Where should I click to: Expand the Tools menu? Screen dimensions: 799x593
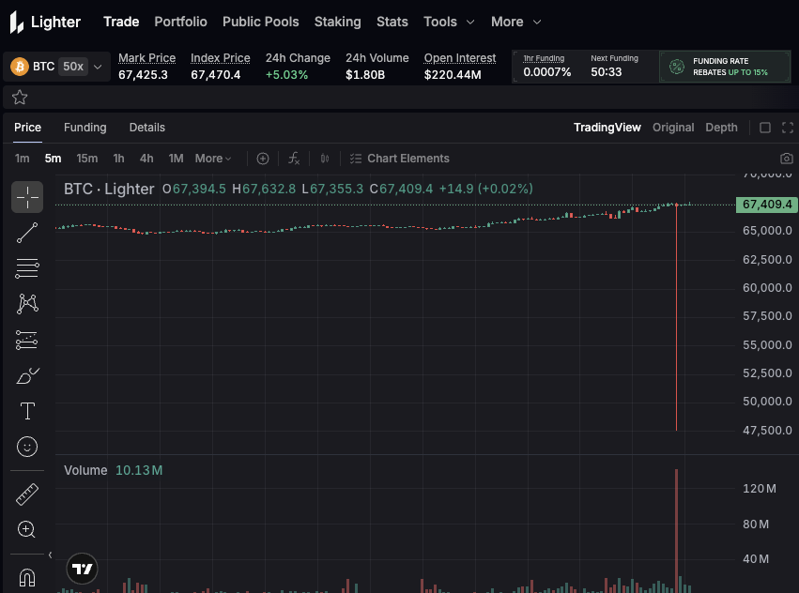click(449, 22)
